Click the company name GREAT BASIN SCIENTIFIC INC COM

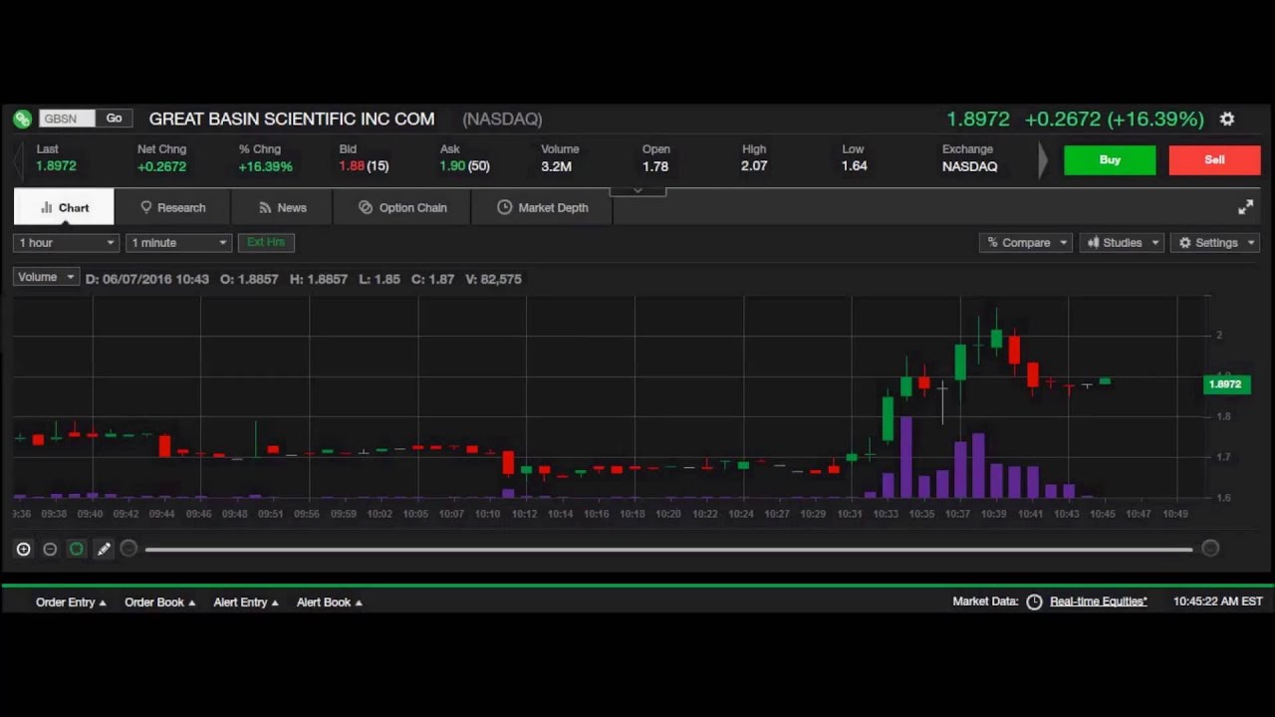point(292,119)
